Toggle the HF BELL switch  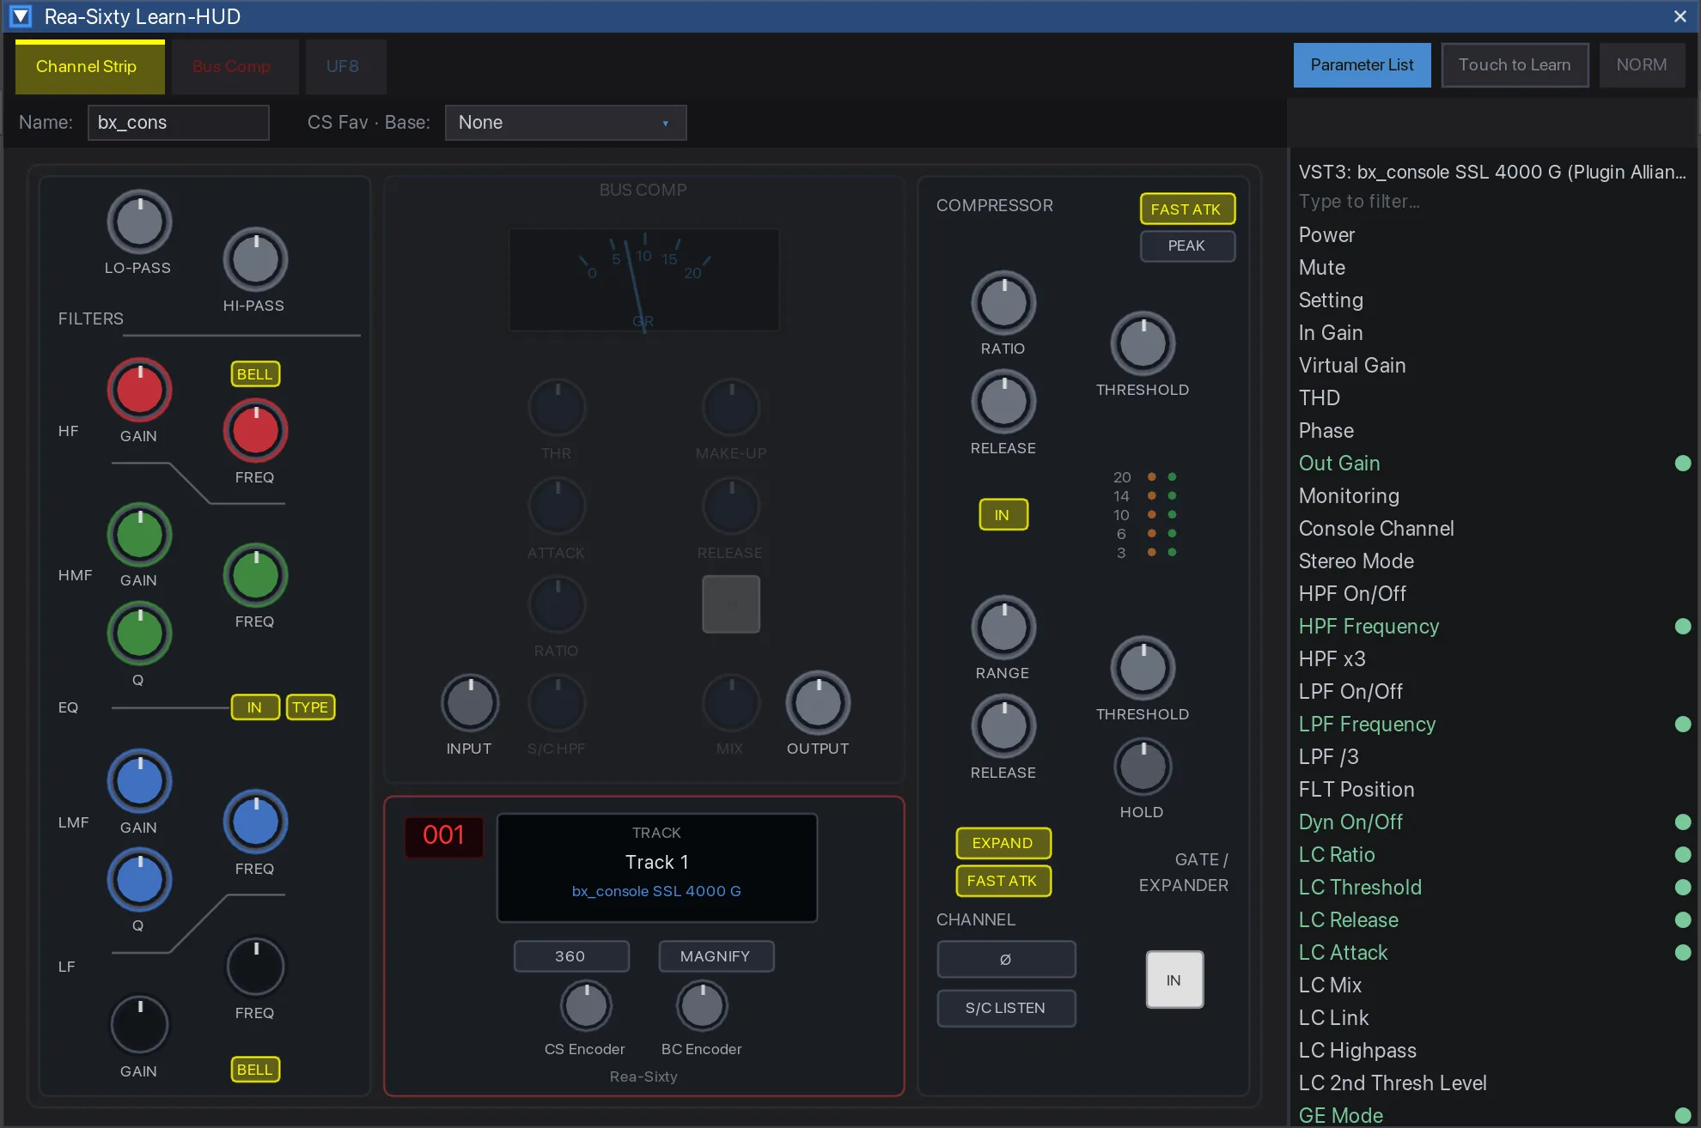[255, 374]
